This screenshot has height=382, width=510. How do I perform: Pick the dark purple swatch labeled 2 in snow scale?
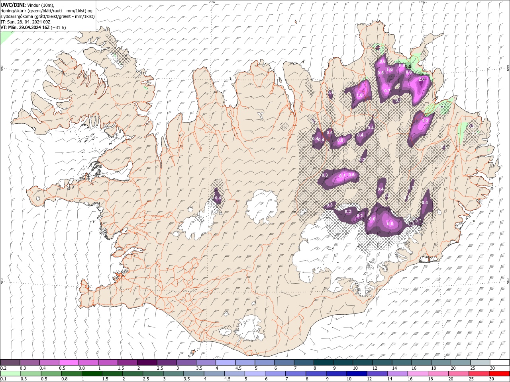147,362
